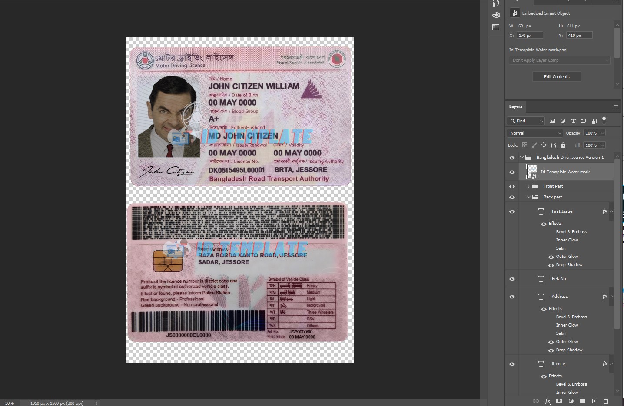Screen dimensions: 624x406
Task: Click the 50% zoom level field
Action: click(10, 403)
